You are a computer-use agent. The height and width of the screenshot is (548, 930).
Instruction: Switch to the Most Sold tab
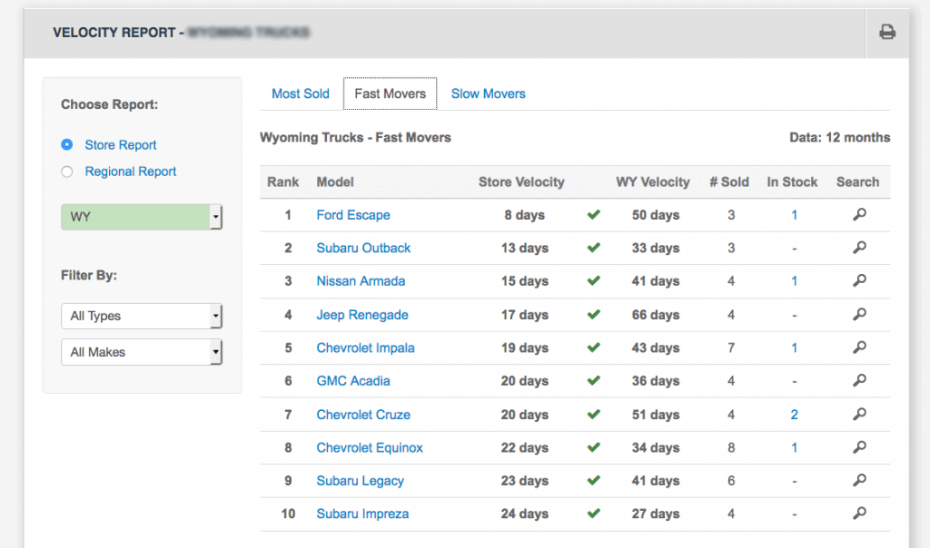click(300, 93)
